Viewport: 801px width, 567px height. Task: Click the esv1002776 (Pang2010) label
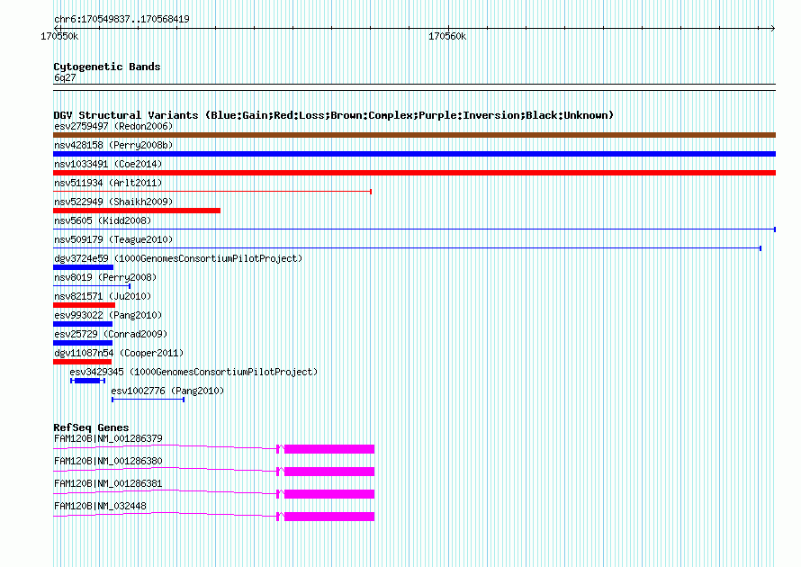167,391
